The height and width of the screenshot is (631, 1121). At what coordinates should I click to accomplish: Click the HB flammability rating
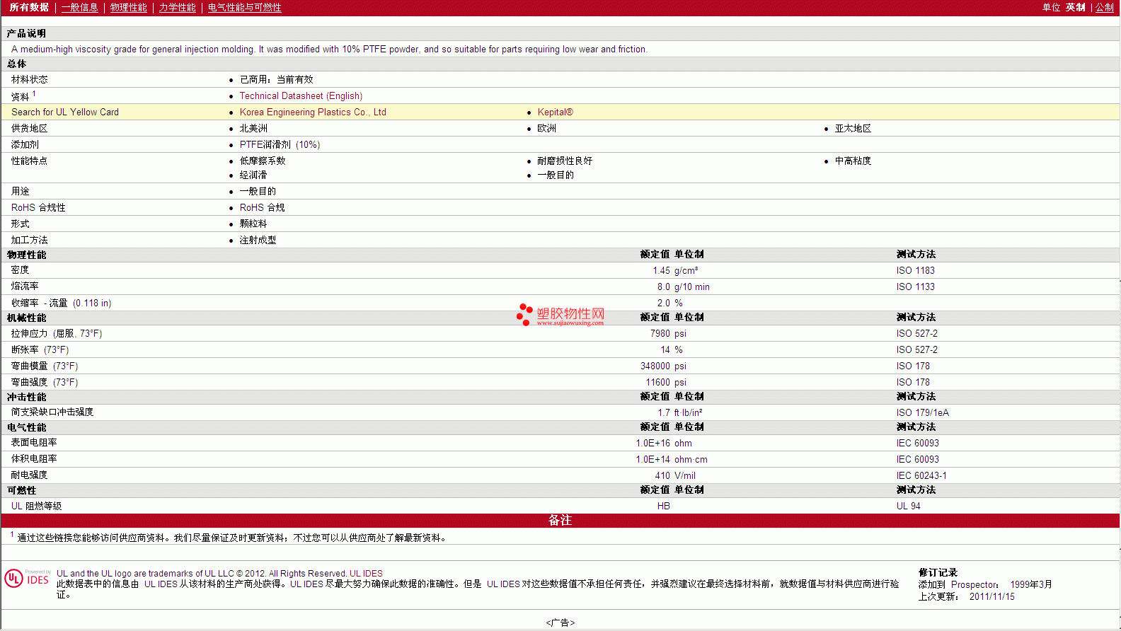pyautogui.click(x=664, y=506)
